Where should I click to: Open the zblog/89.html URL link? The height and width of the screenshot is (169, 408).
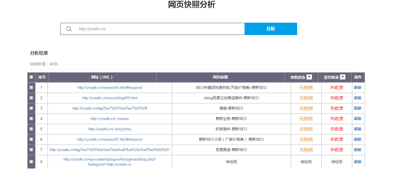[x=110, y=98]
